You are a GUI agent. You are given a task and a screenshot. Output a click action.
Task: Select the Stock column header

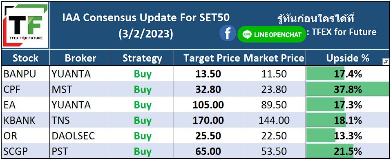(25, 58)
